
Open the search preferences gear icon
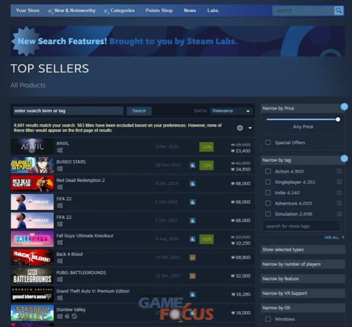coord(240,128)
